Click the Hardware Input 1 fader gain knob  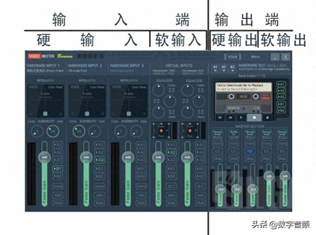(44, 157)
